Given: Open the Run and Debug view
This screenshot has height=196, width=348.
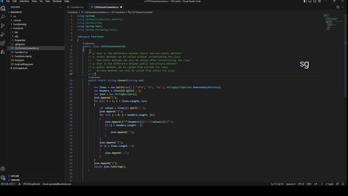Looking at the screenshot, I should 3,34.
